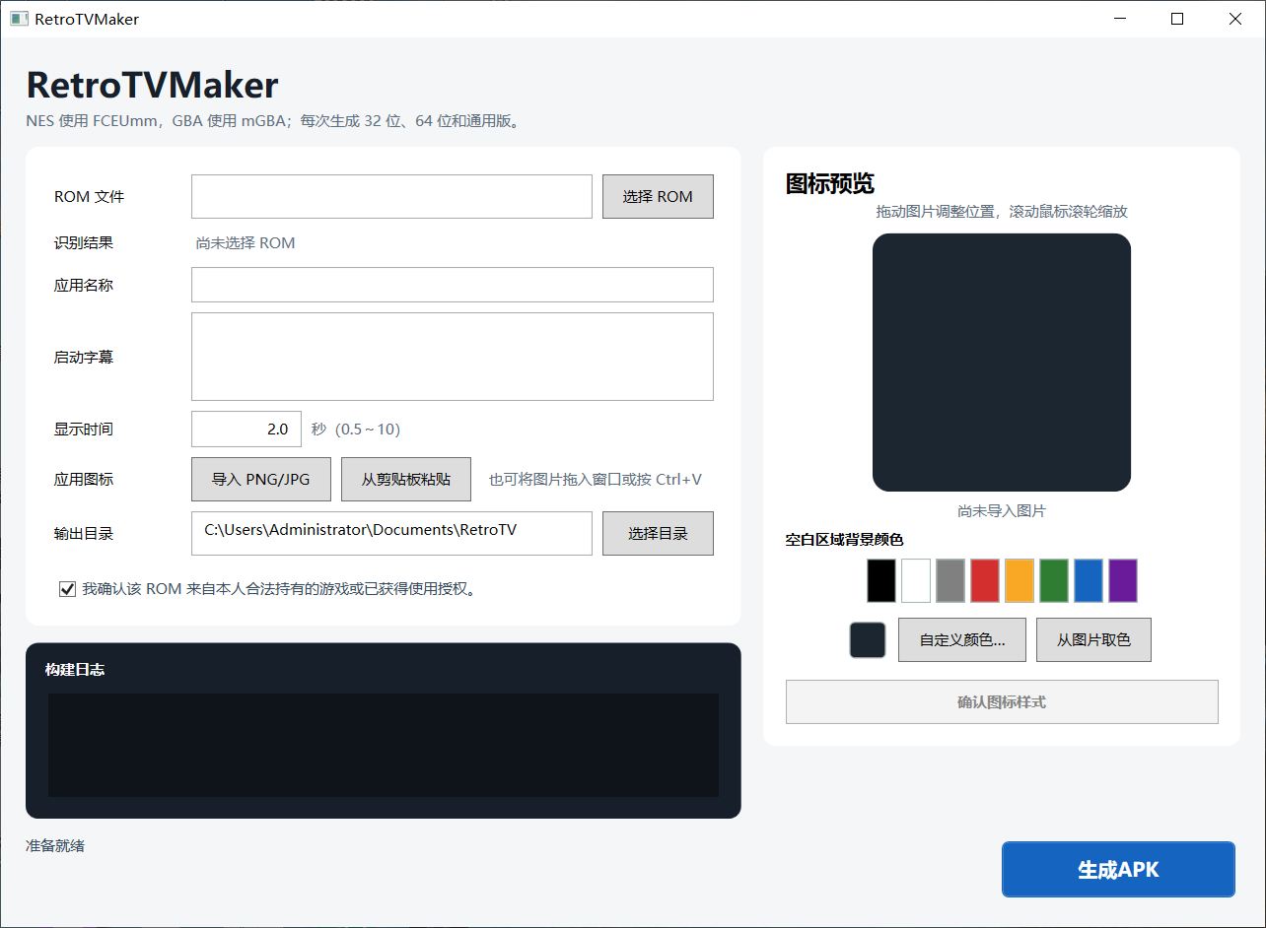Screen dimensions: 1266x928
Task: Focus the ROM 文件 path input field
Action: click(391, 196)
